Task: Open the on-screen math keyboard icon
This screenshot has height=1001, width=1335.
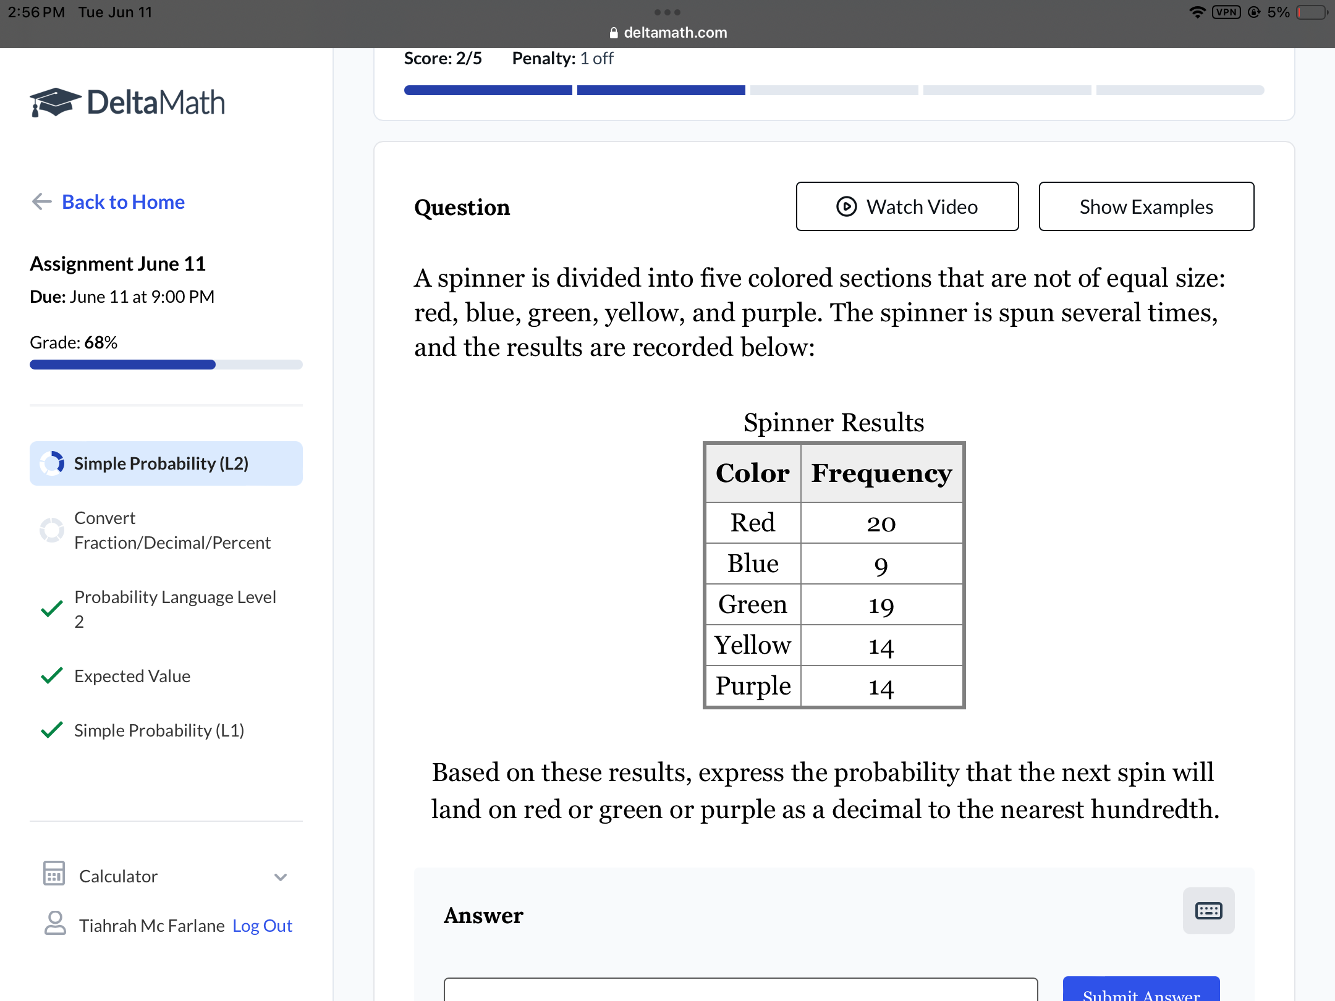Action: click(1208, 911)
